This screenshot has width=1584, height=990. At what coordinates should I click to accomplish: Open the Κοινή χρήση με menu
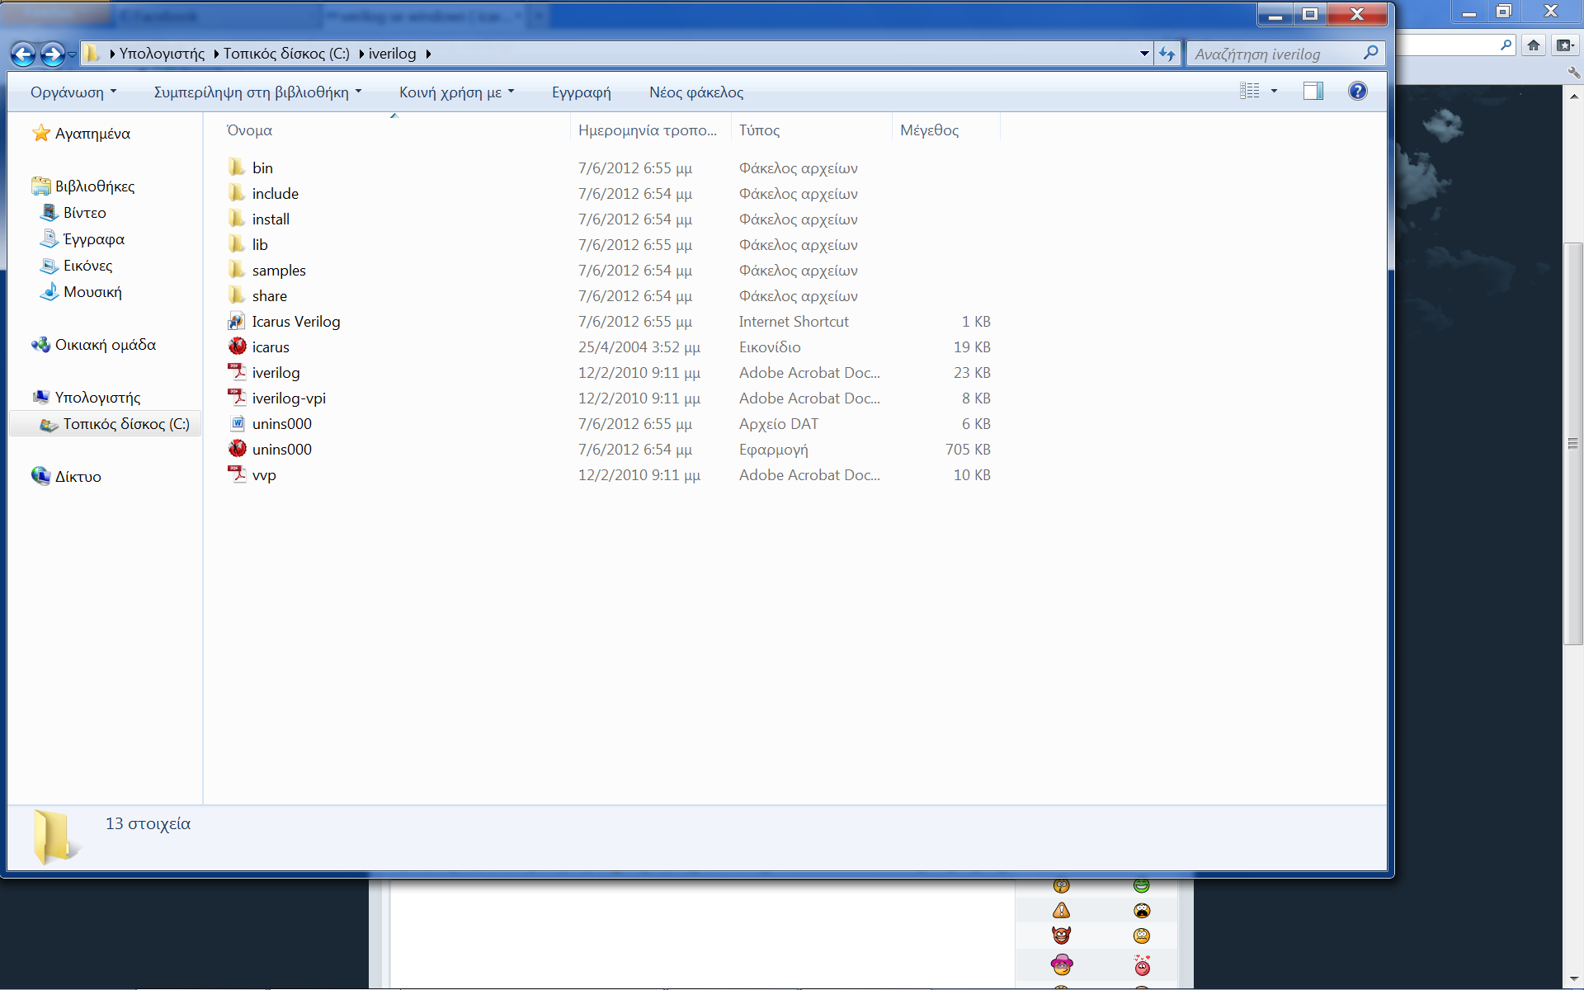(456, 92)
